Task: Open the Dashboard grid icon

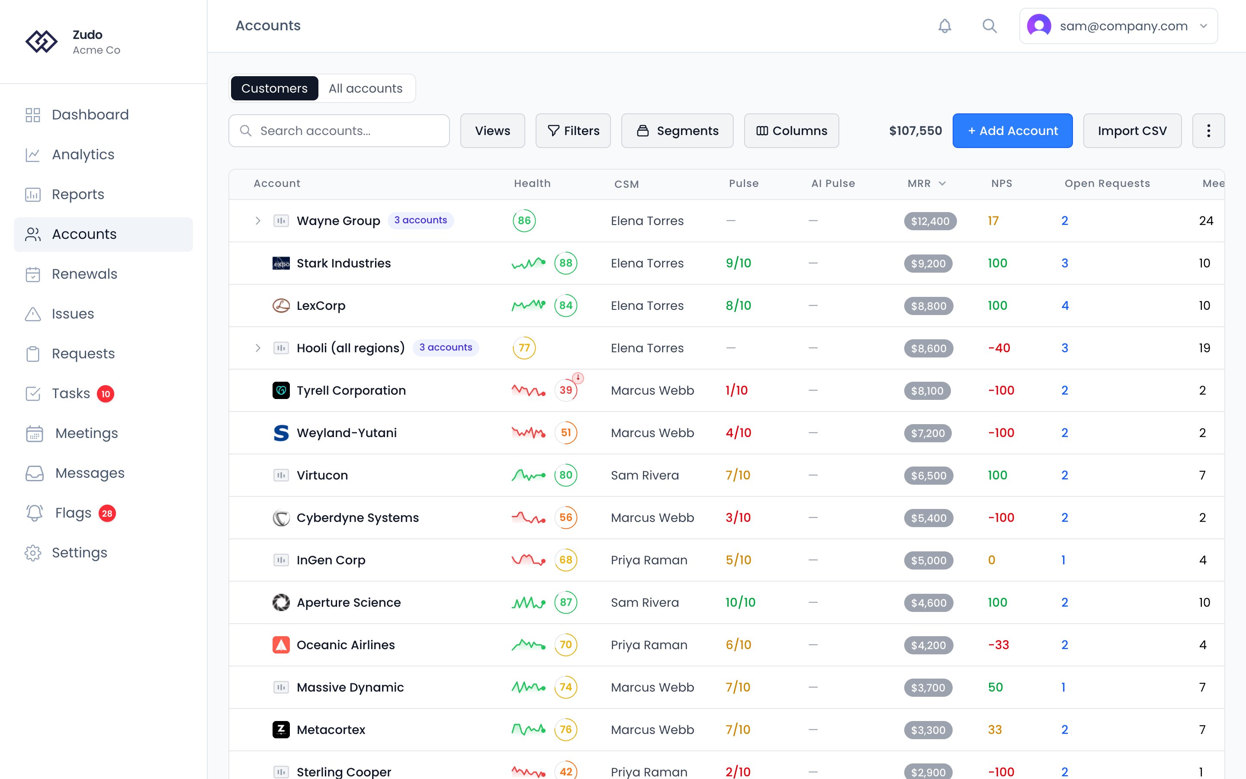Action: pos(33,115)
